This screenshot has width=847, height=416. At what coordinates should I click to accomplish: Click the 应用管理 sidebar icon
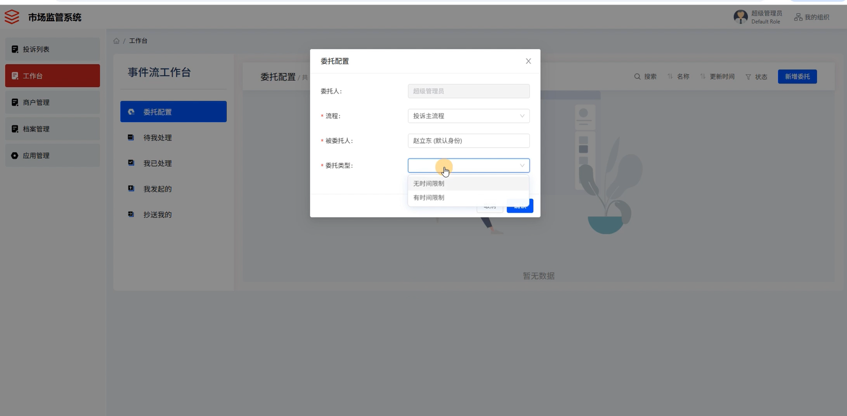pos(15,156)
